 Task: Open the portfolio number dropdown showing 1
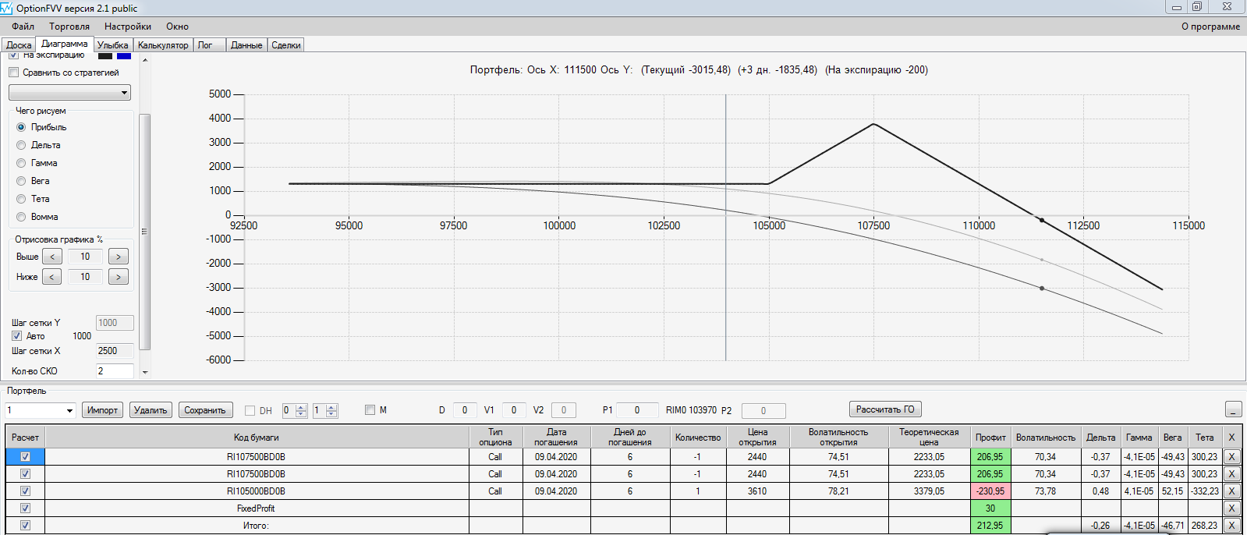point(40,410)
